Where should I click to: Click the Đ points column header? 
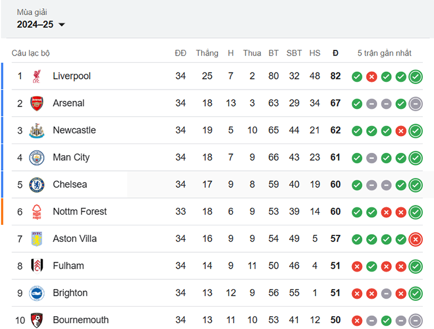click(x=335, y=53)
